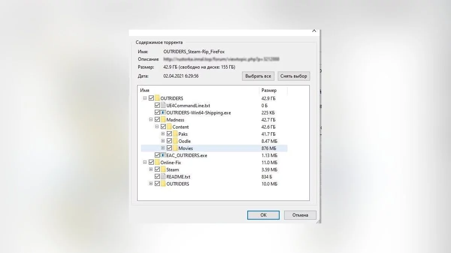Image resolution: width=451 pixels, height=253 pixels.
Task: Click the Online-Fix folder icon
Action: click(157, 162)
